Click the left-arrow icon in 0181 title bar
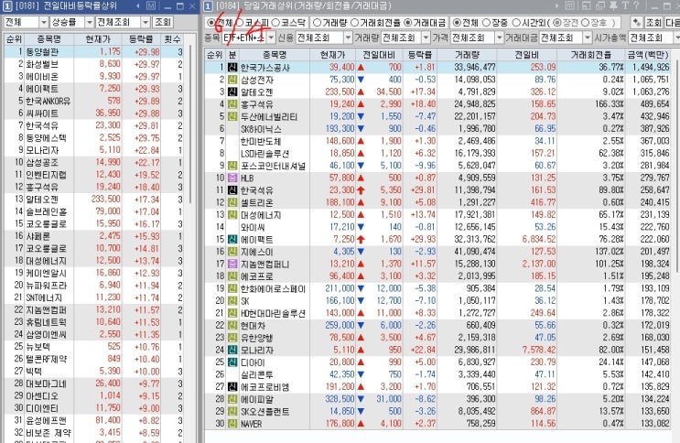The image size is (680, 443). (138, 6)
